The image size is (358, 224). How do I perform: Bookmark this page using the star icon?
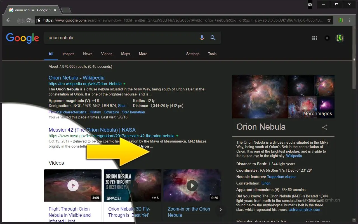329,20
